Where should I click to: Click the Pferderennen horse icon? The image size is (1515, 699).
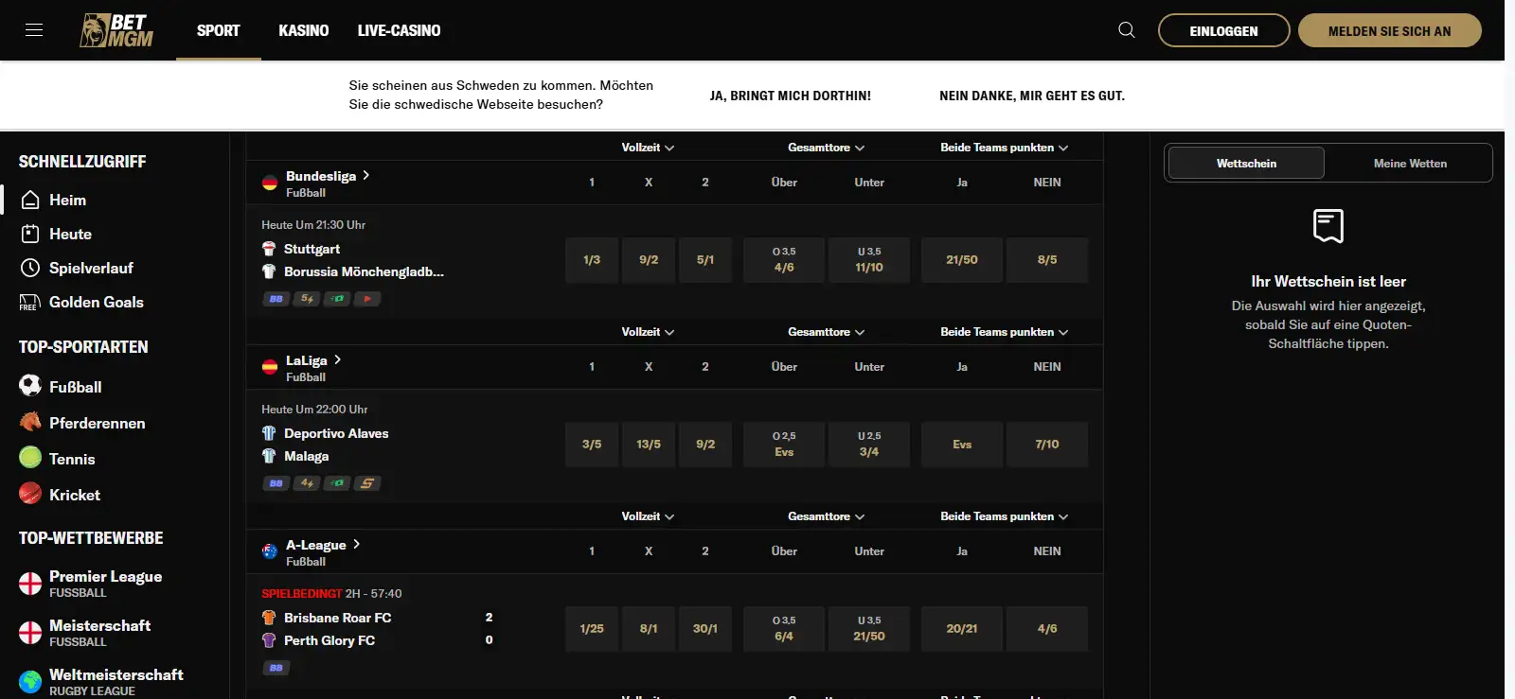(x=30, y=422)
